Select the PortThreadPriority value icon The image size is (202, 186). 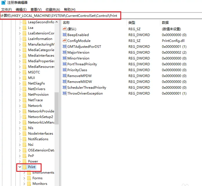[x=65, y=64]
